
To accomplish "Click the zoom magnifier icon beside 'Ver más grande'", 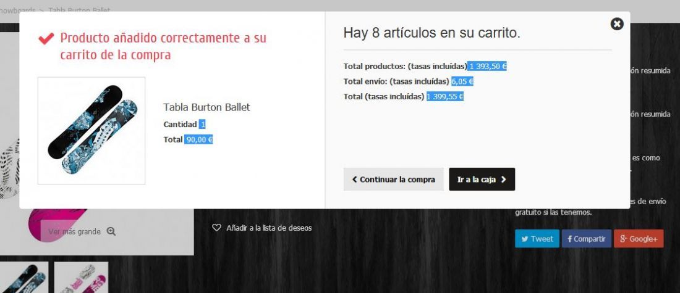I will 111,231.
